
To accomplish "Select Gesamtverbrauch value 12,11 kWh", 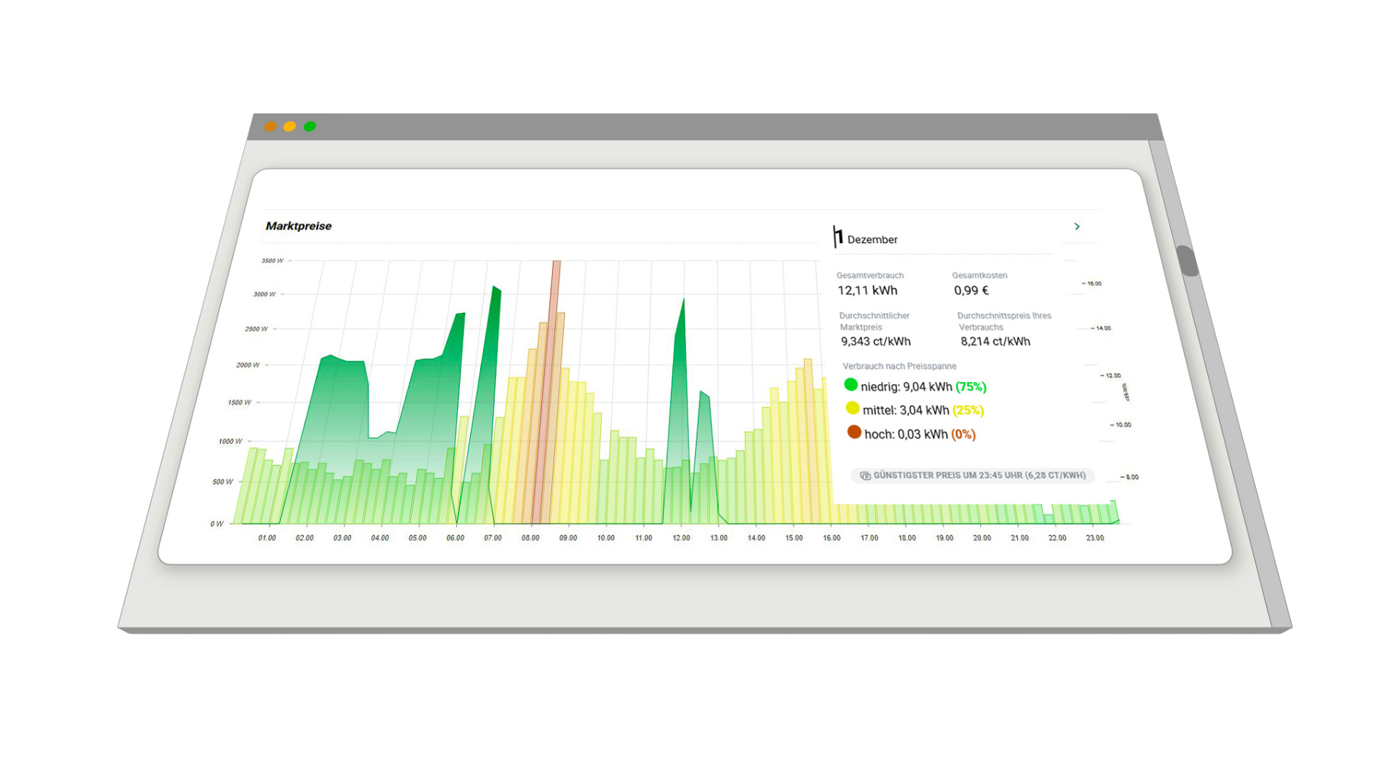I will [x=867, y=291].
